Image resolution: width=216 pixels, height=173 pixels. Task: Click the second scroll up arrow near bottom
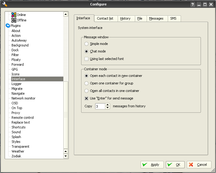66,151
